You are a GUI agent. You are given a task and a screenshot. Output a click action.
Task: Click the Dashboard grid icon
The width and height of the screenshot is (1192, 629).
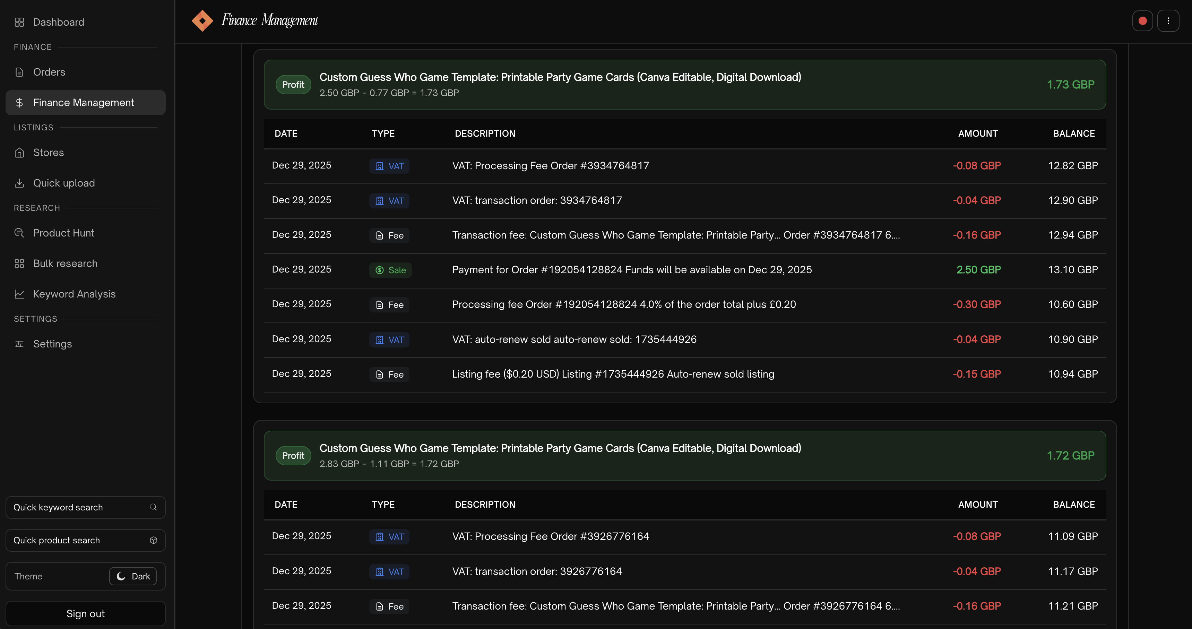pyautogui.click(x=19, y=22)
